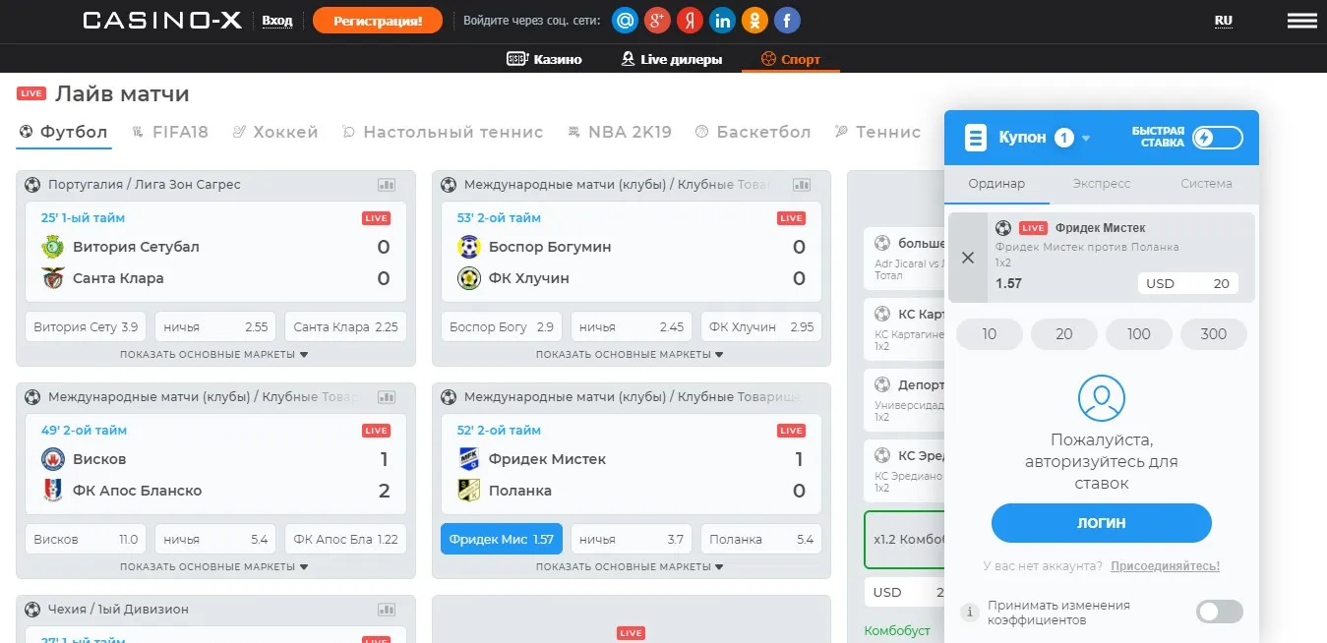Sign in via Facebook icon

tap(786, 20)
